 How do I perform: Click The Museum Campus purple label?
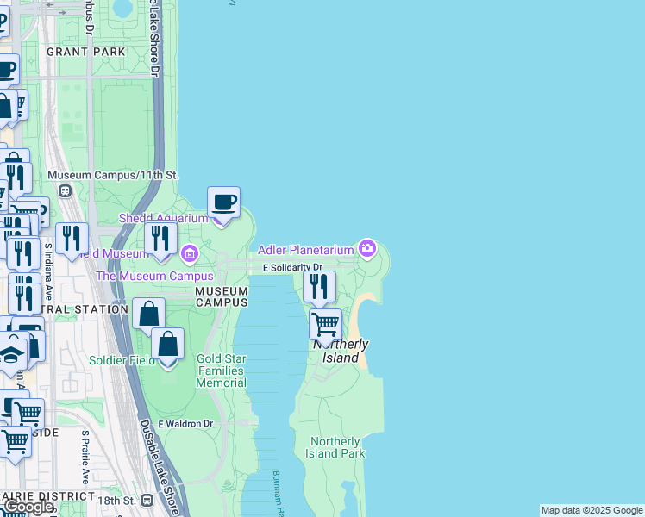(154, 276)
